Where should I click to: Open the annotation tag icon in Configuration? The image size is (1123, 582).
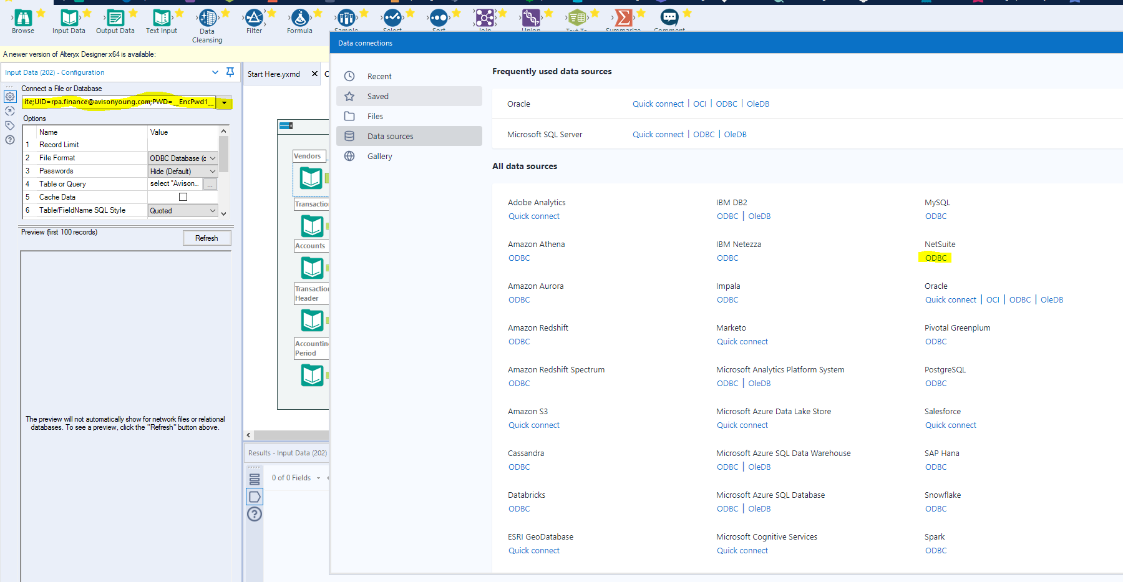(x=10, y=125)
